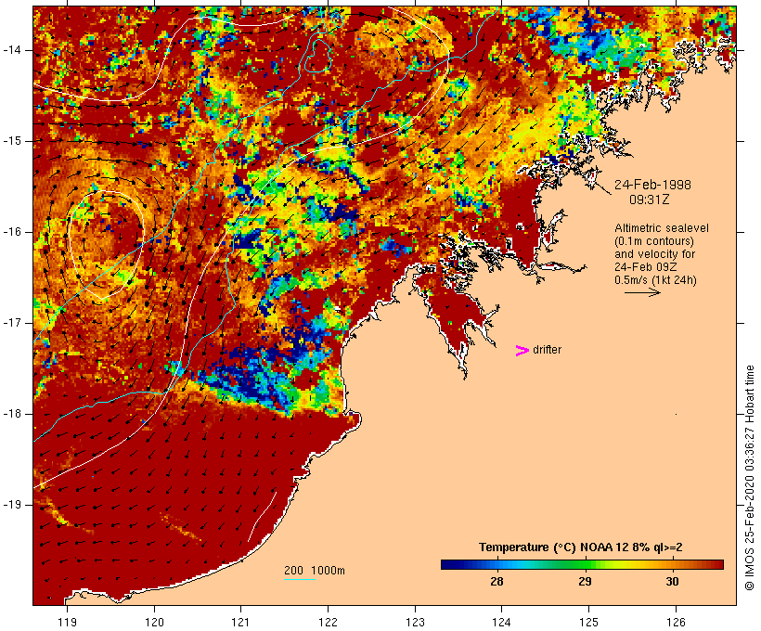Click the date label 24-Feb-1998
The height and width of the screenshot is (631, 761).
pyautogui.click(x=652, y=185)
